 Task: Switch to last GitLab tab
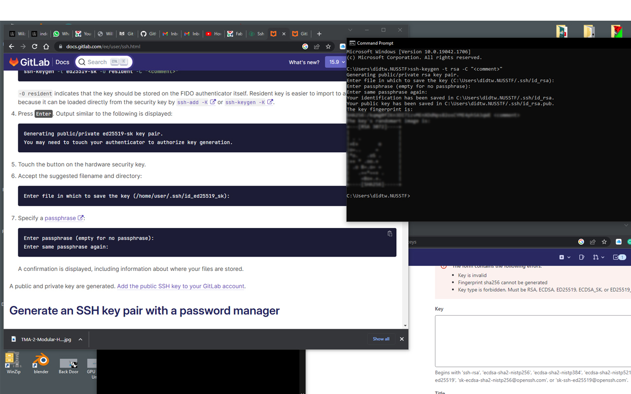pos(300,33)
